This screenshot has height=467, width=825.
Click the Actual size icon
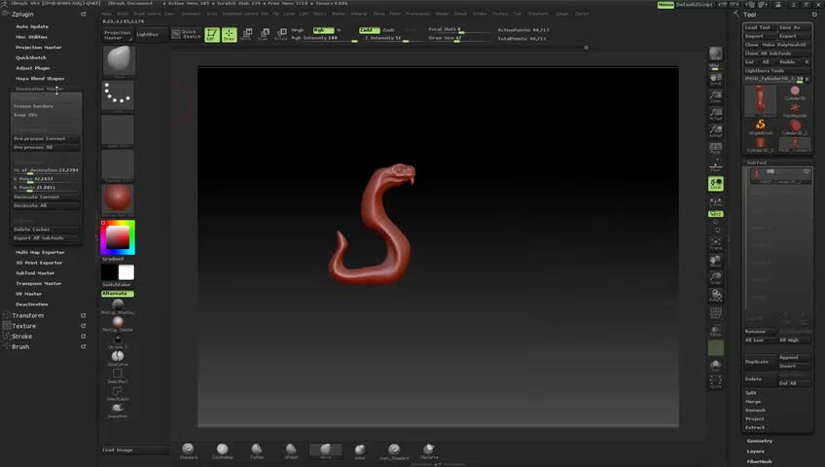(716, 114)
